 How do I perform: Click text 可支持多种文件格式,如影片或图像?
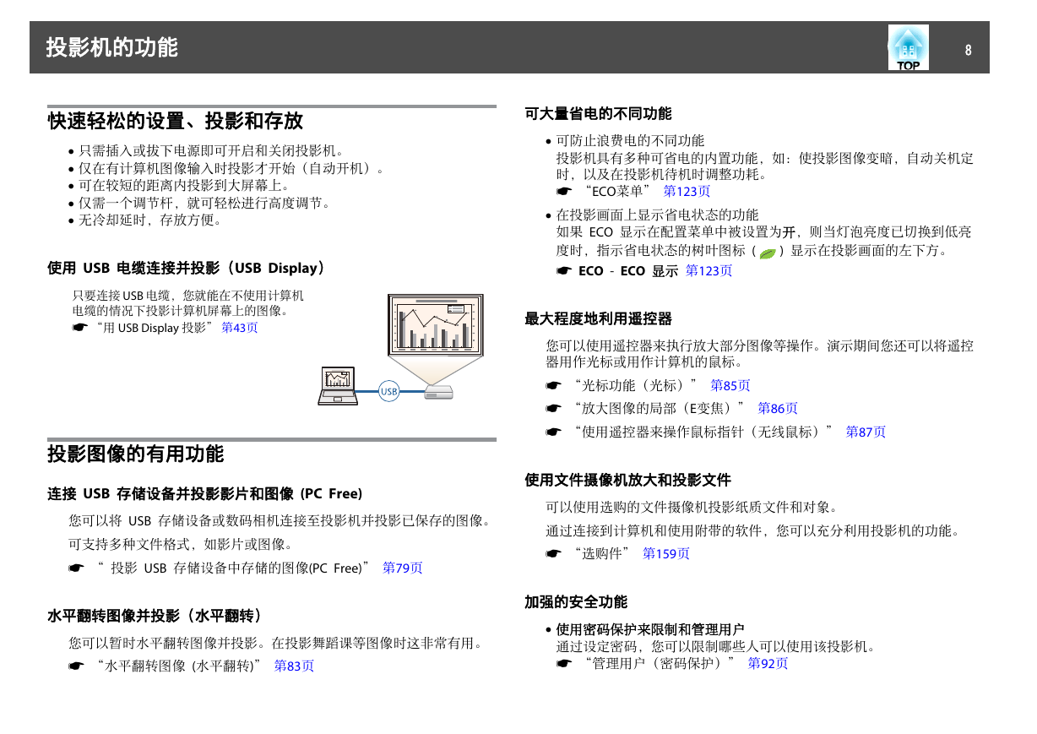(x=181, y=544)
